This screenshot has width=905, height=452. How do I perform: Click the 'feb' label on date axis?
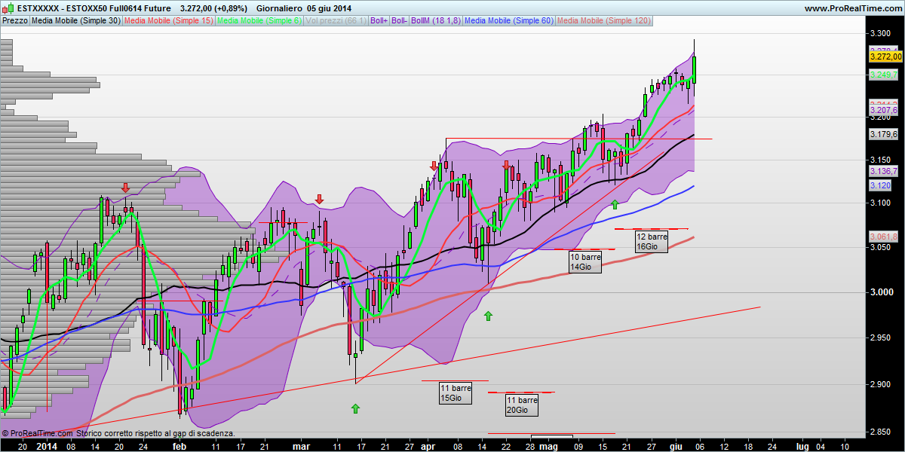tap(179, 445)
